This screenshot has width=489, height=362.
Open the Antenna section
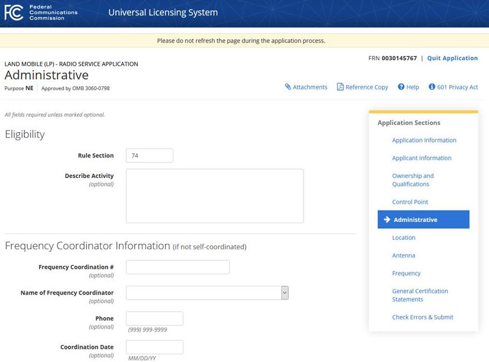point(404,255)
